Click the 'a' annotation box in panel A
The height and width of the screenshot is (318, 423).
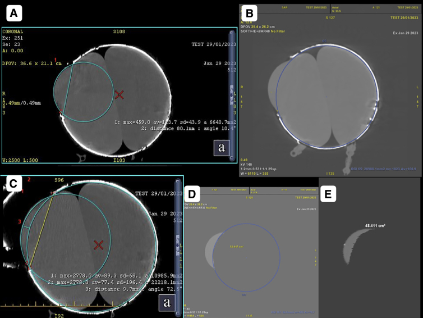click(x=222, y=148)
